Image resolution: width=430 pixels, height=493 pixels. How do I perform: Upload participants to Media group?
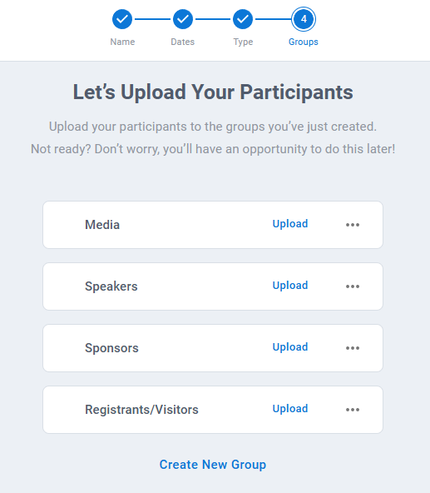(290, 224)
